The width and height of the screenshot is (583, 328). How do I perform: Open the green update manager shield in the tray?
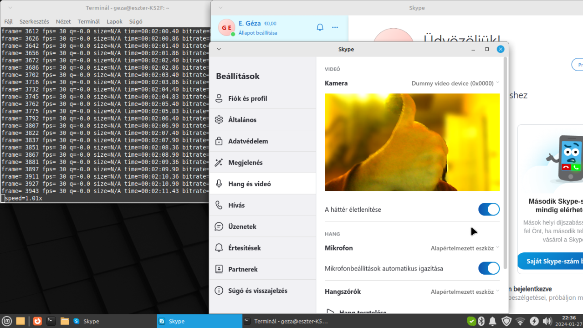(x=471, y=321)
